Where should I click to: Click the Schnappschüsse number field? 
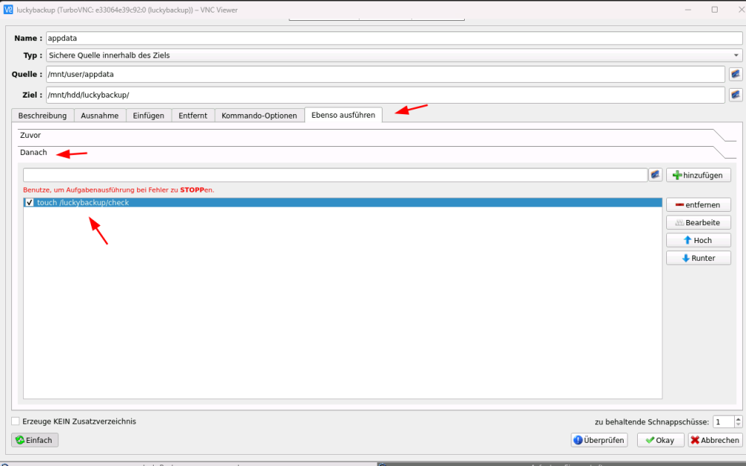point(723,422)
